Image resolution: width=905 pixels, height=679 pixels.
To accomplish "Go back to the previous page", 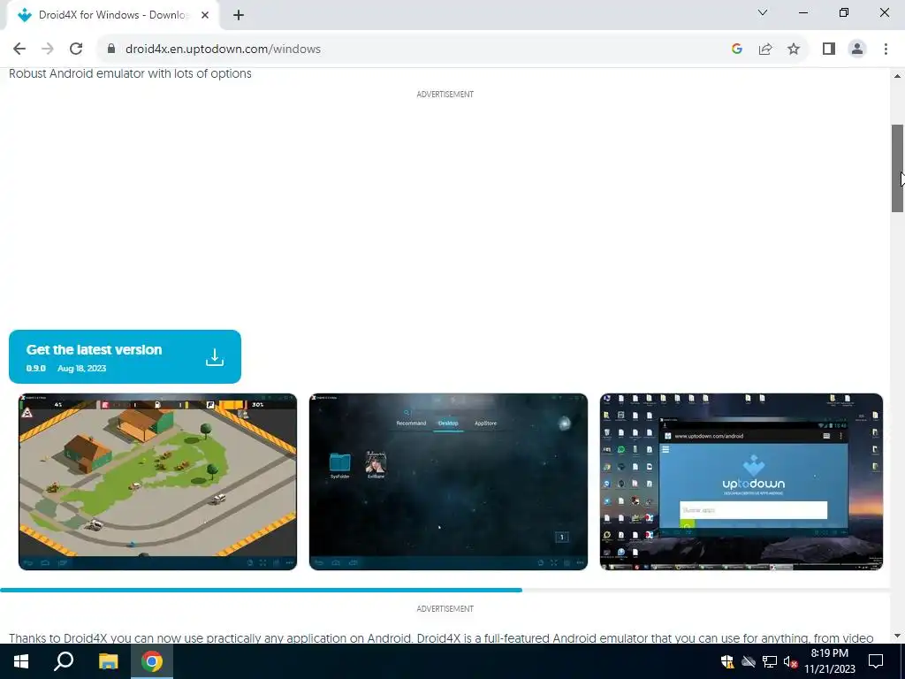I will (19, 50).
